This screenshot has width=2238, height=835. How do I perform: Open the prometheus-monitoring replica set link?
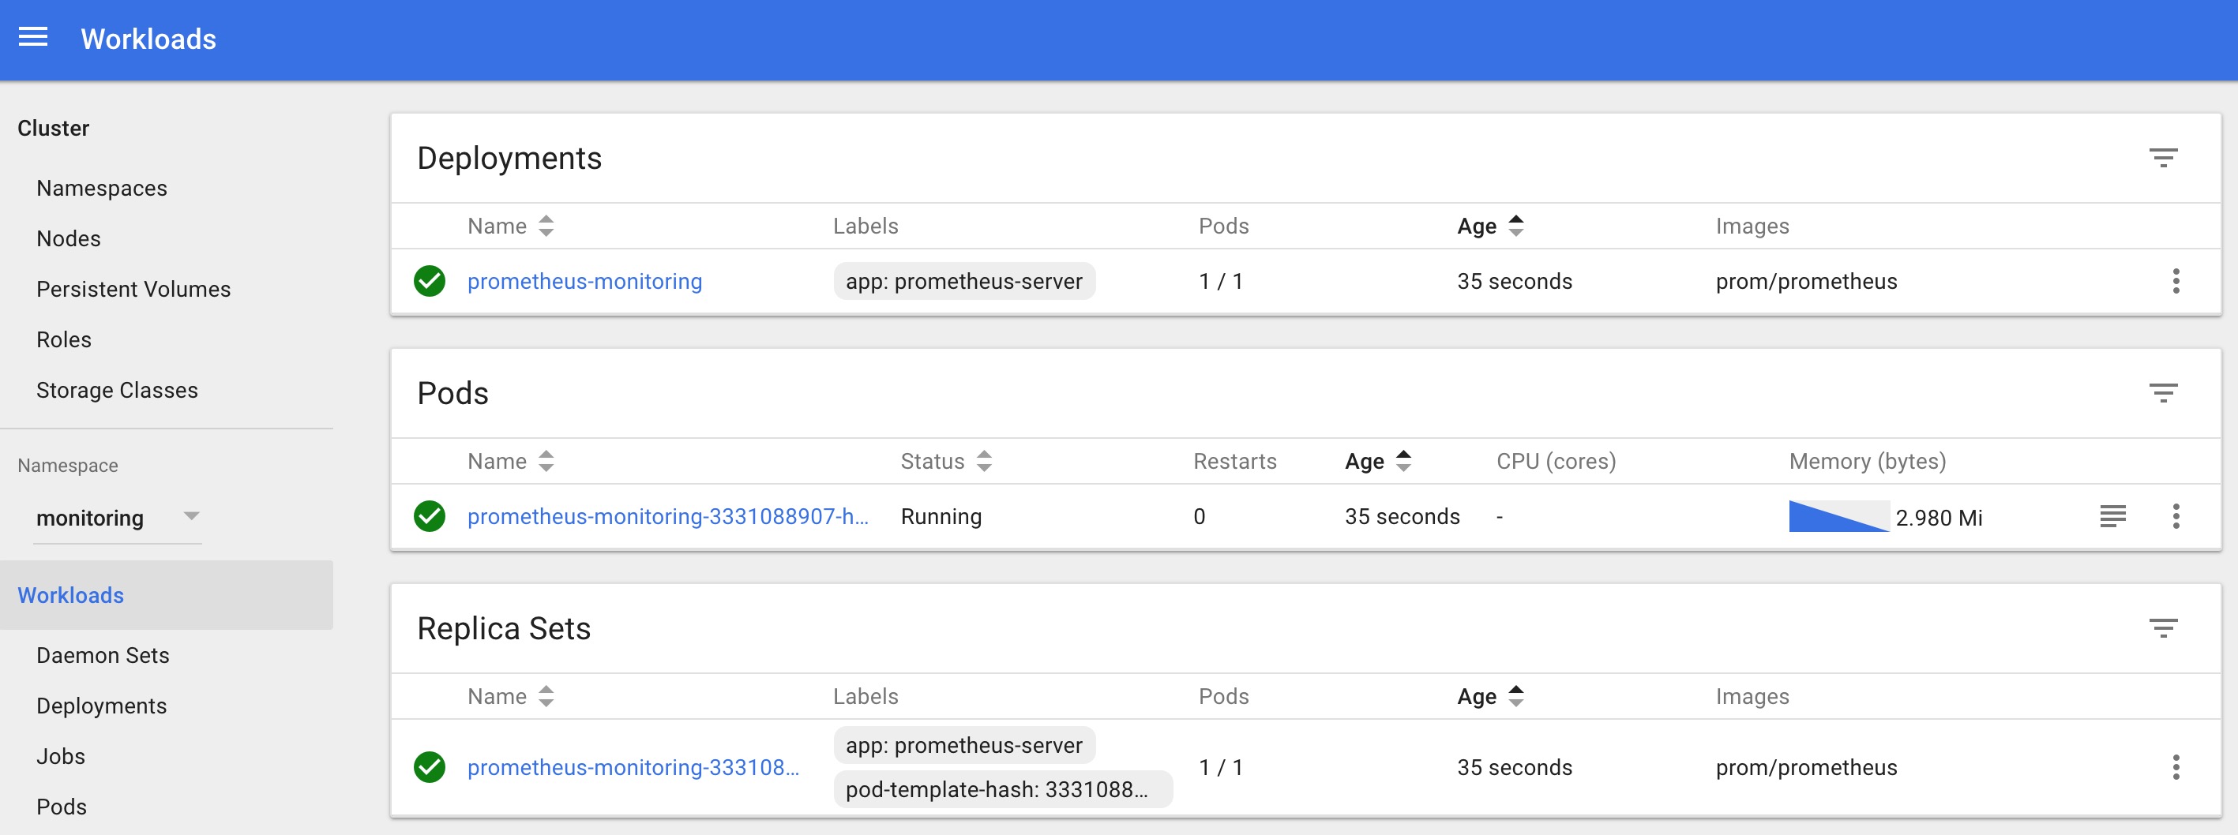[633, 767]
